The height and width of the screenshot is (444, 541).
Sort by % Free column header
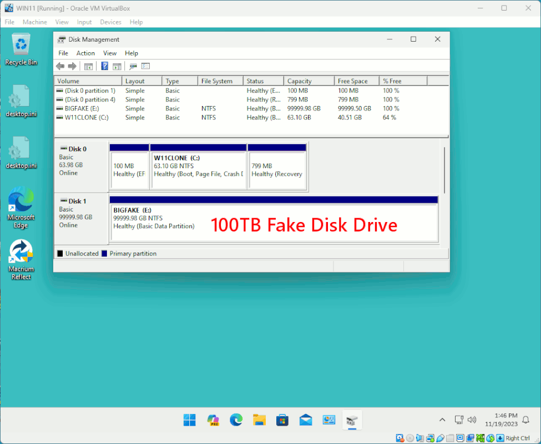403,81
